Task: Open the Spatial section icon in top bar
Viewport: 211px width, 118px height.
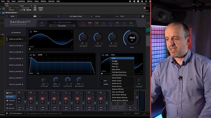Action: 104,23
